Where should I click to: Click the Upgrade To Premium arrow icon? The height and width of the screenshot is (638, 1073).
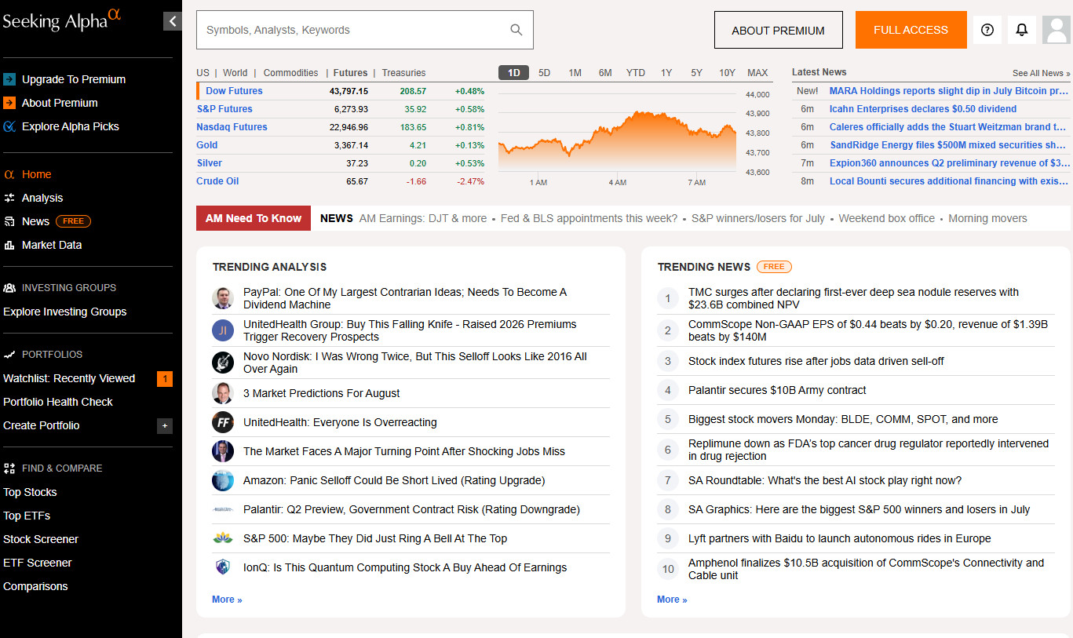click(9, 79)
